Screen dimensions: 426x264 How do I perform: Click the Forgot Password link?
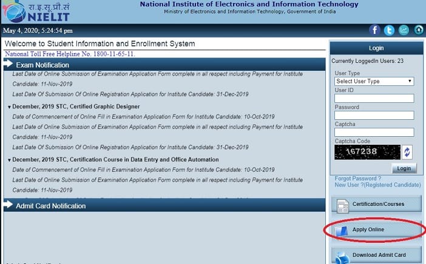[358, 179]
